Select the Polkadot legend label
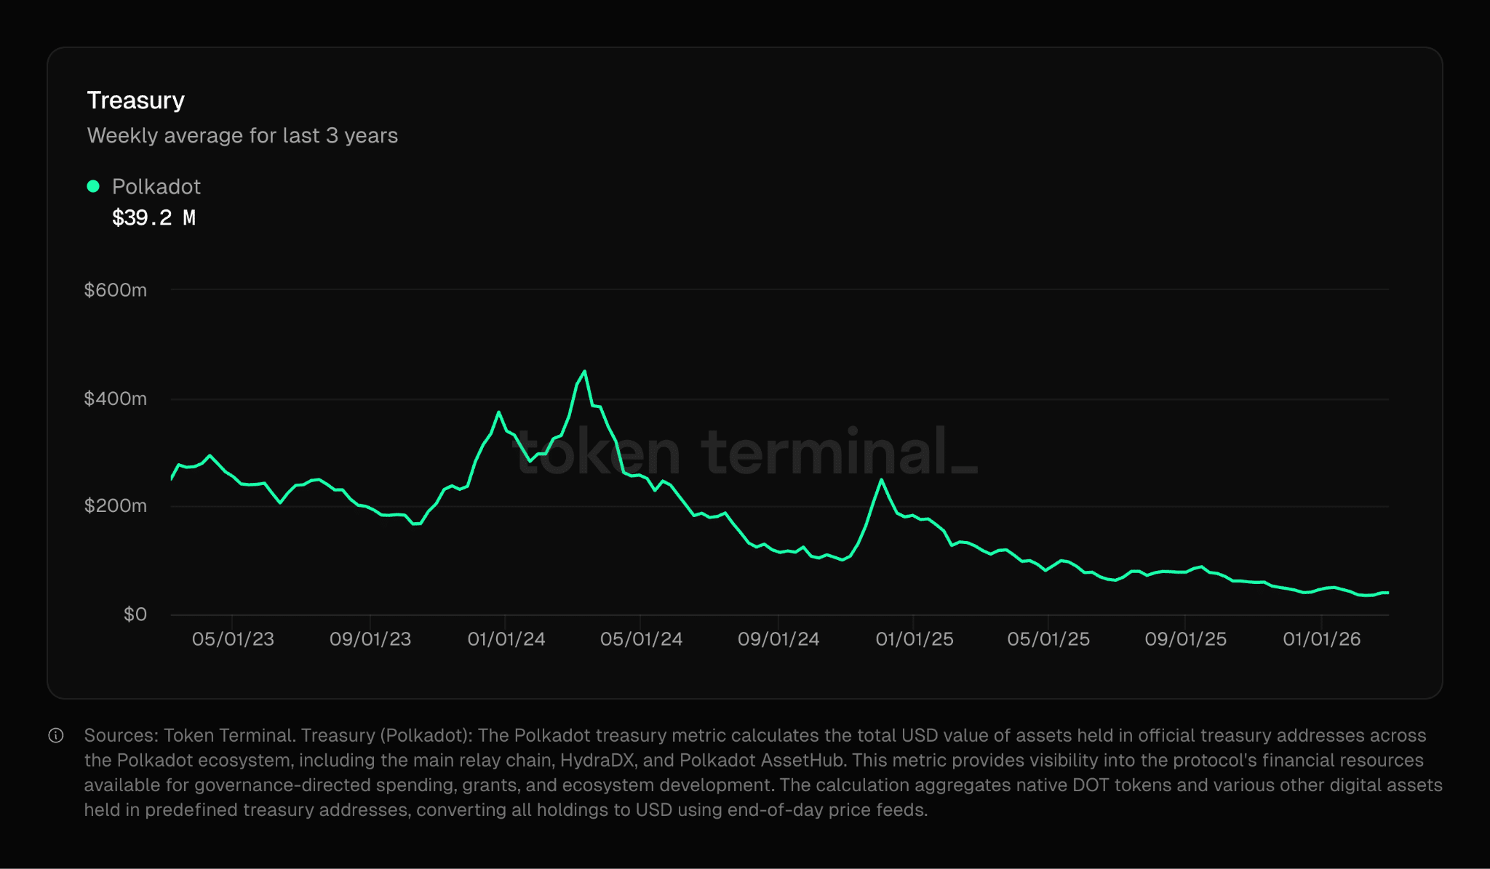This screenshot has height=869, width=1490. pyautogui.click(x=156, y=187)
